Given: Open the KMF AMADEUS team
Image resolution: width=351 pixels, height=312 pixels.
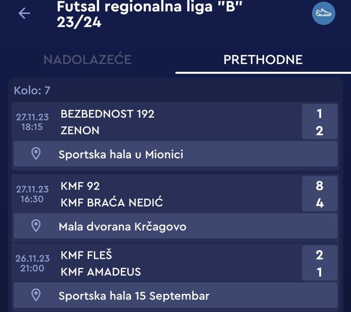Looking at the screenshot, I should tap(101, 272).
